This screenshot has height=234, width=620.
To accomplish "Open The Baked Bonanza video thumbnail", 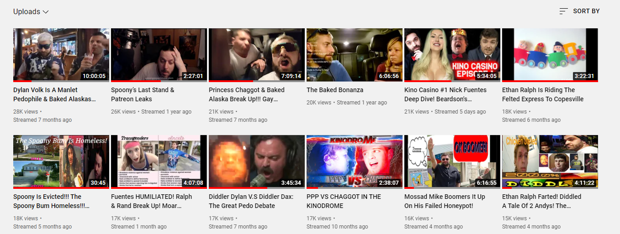I will [355, 55].
